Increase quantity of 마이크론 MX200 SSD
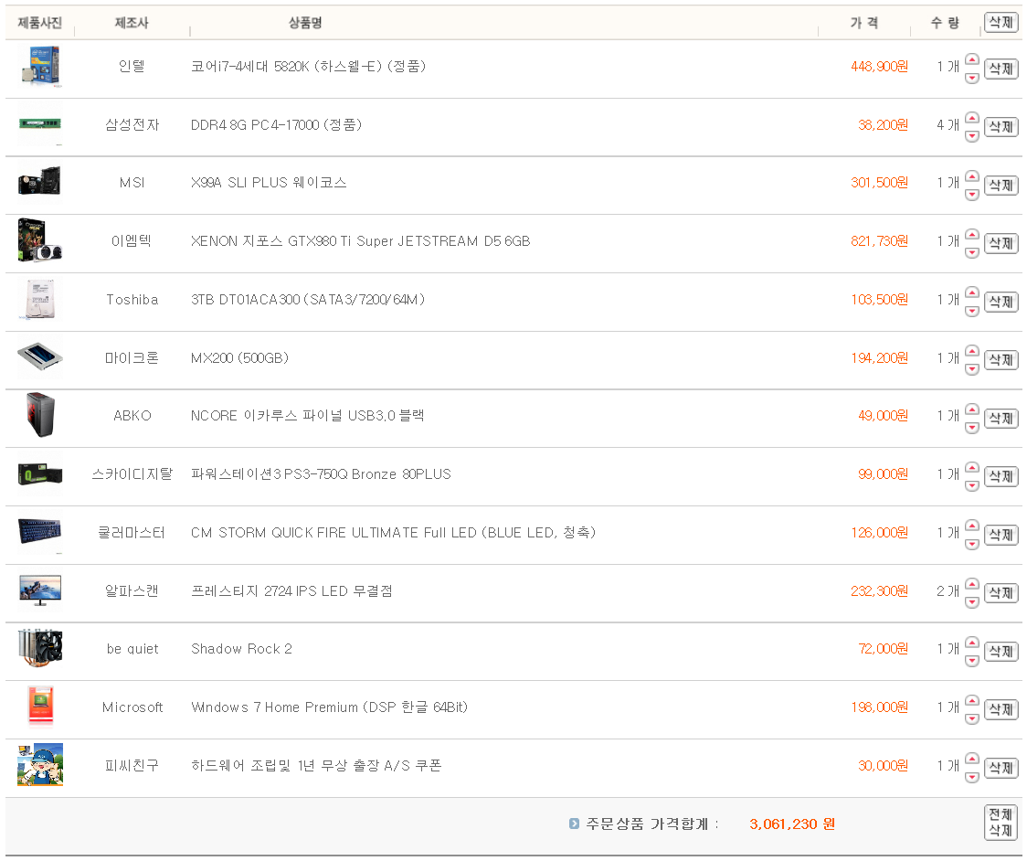Image resolution: width=1027 pixels, height=861 pixels. [972, 351]
